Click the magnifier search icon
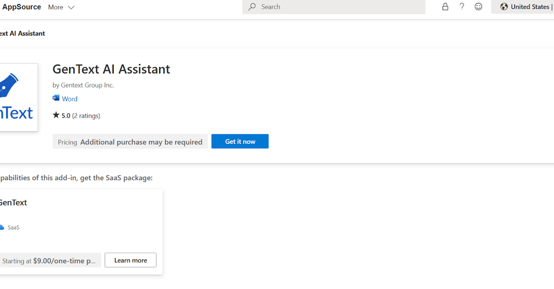This screenshot has width=554, height=289. [x=252, y=7]
